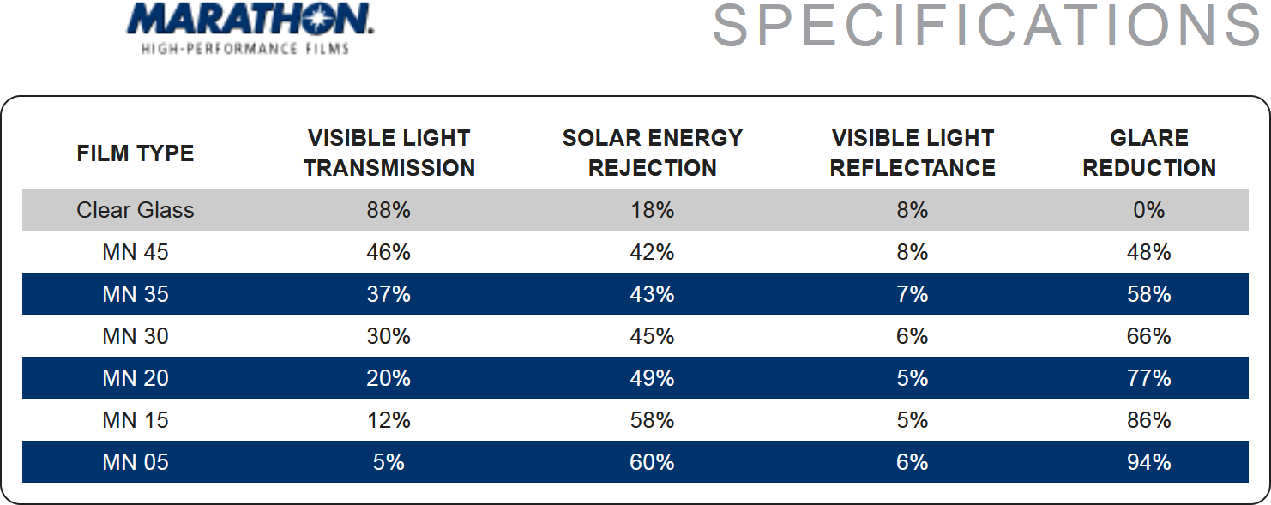Select the MN 35 film row
This screenshot has width=1271, height=505.
[x=136, y=294]
